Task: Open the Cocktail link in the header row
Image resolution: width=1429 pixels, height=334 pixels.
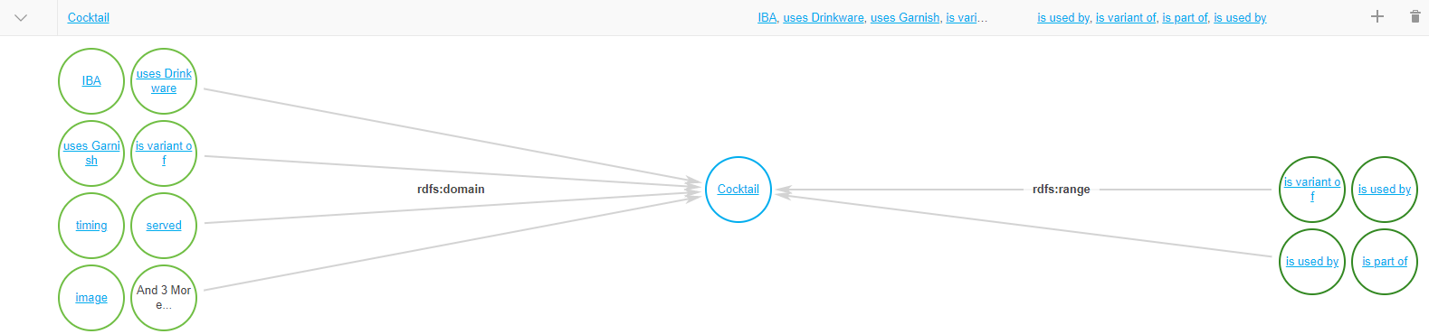Action: point(89,17)
